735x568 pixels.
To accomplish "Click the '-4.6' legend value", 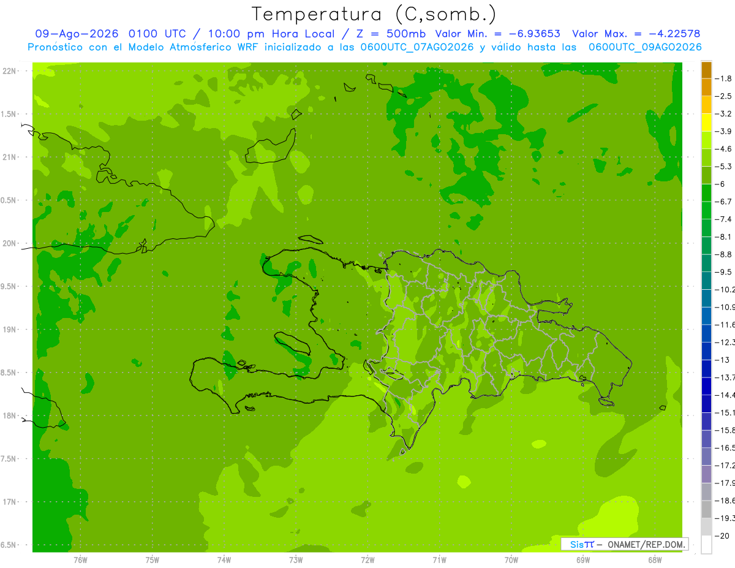I will tap(723, 149).
